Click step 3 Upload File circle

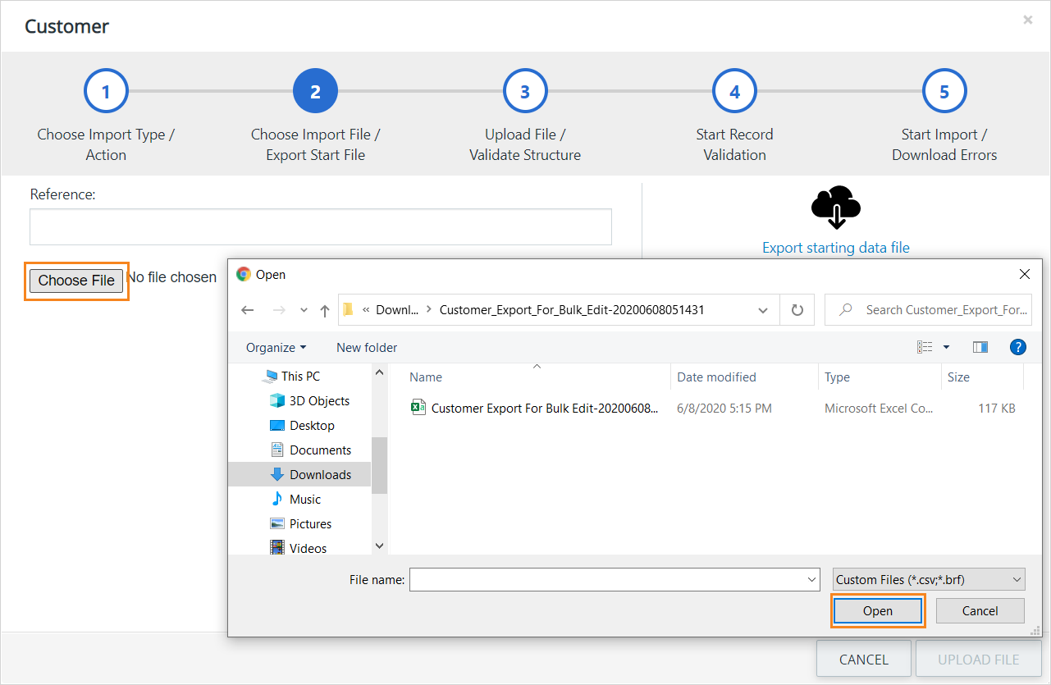point(525,91)
